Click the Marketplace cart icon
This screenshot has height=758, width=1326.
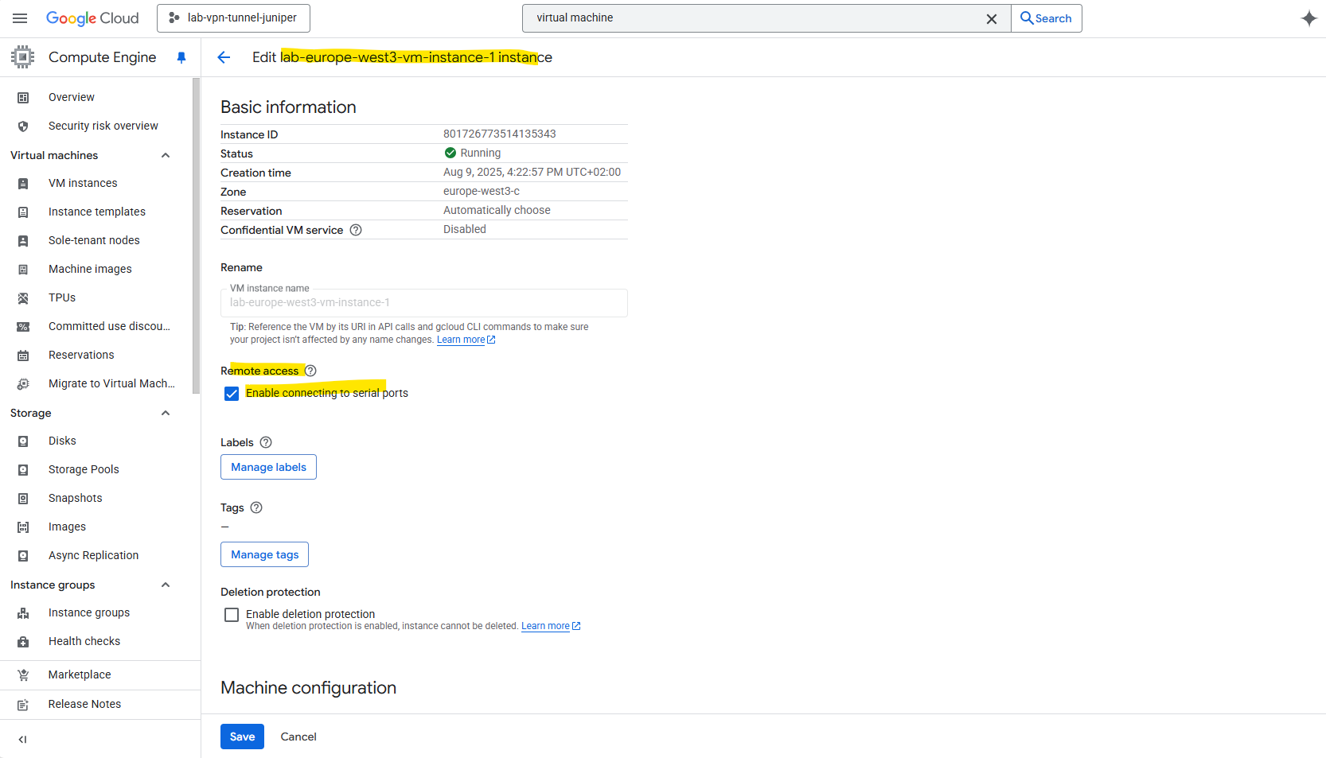[23, 675]
